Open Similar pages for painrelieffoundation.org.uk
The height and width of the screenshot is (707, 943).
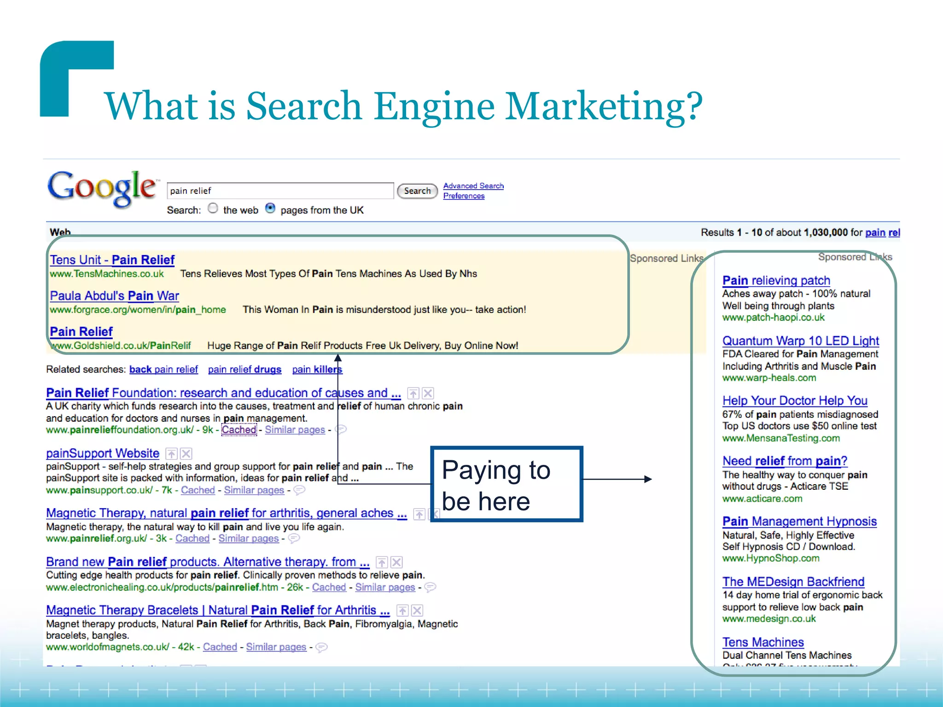click(295, 430)
